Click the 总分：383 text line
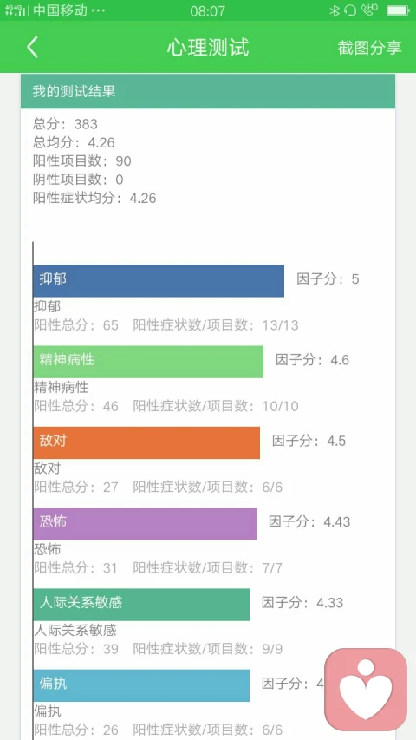The height and width of the screenshot is (740, 416). (x=65, y=124)
